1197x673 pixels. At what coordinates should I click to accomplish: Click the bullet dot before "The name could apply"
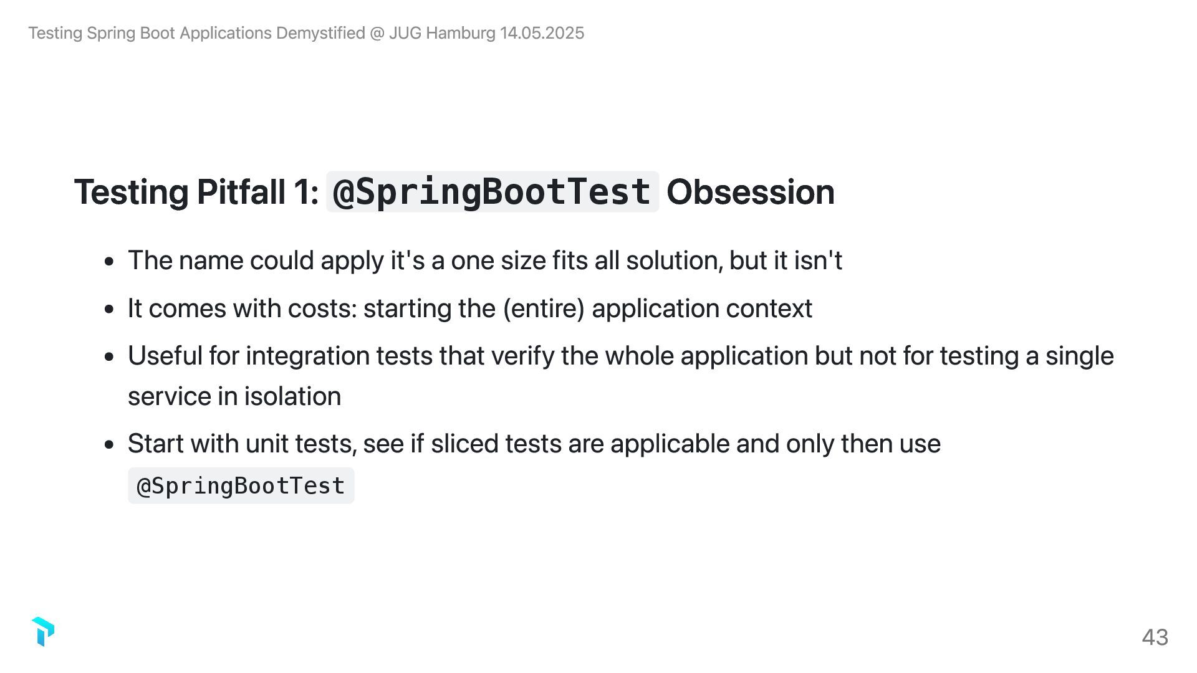pyautogui.click(x=110, y=262)
